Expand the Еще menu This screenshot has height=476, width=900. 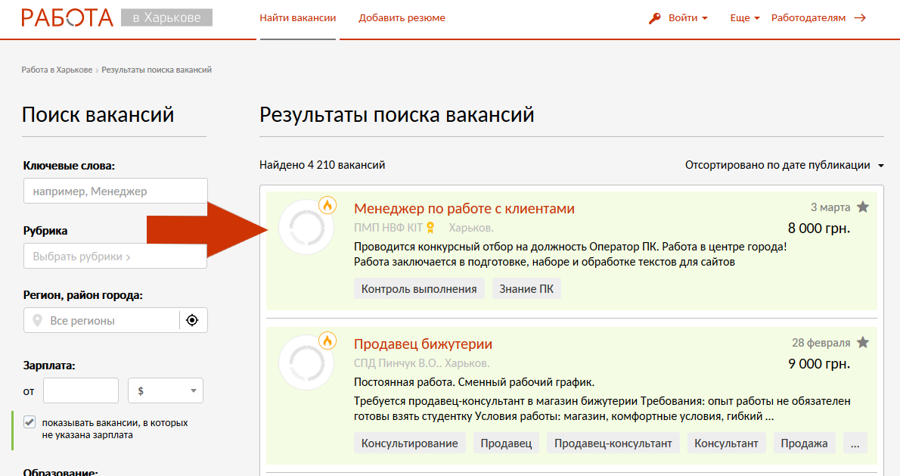[x=744, y=18]
